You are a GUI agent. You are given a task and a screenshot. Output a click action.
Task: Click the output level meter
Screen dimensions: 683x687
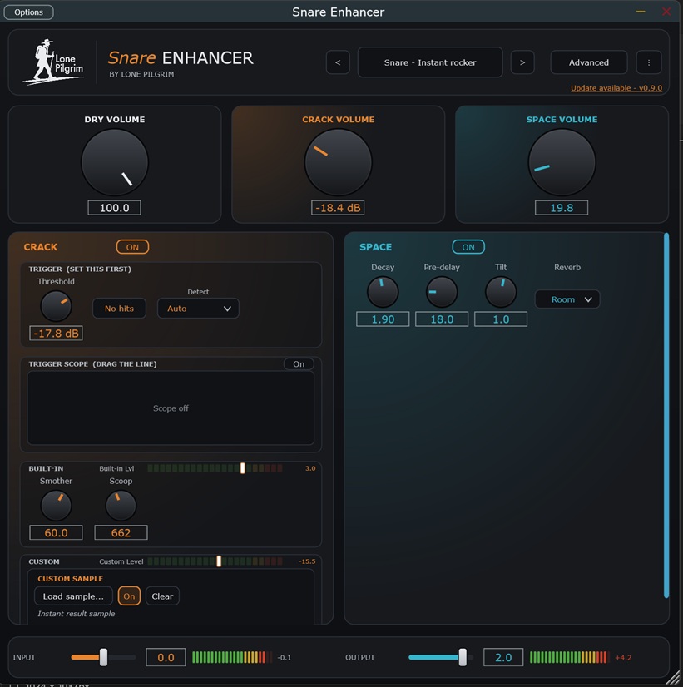click(570, 657)
